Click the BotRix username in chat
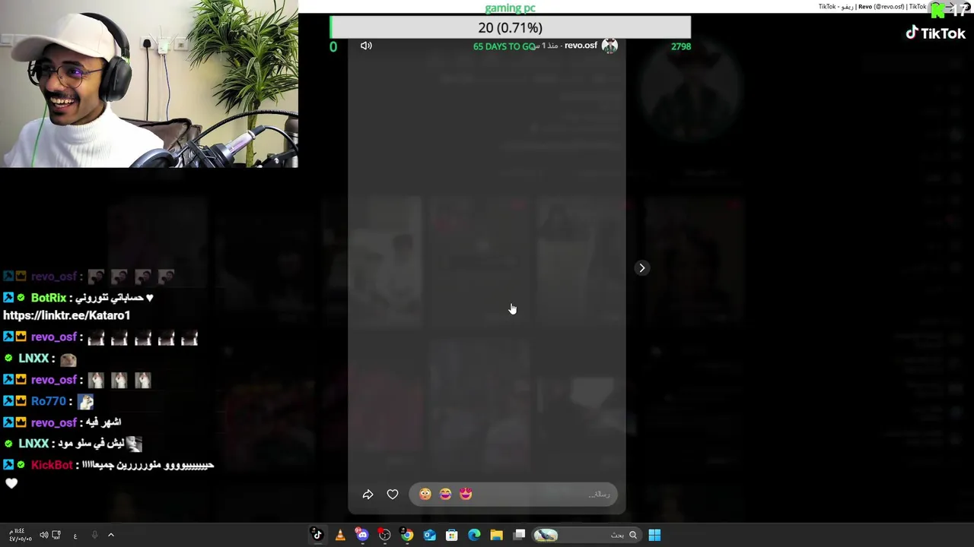Screen dimensions: 974x547 click(49, 298)
